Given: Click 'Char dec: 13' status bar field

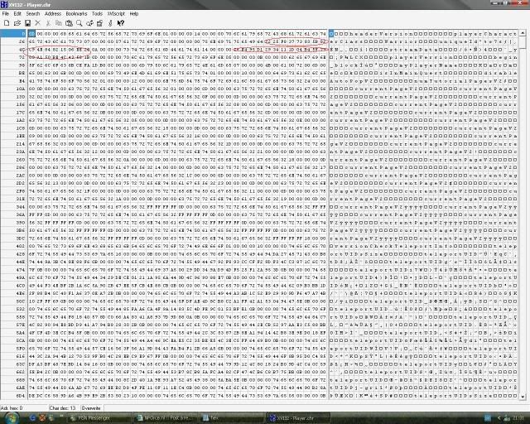Looking at the screenshot, I should 64,408.
